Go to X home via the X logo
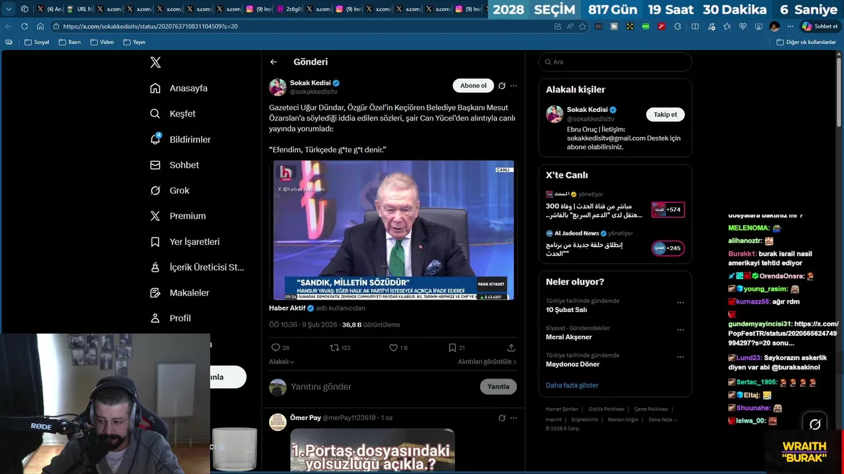844x474 pixels. 156,63
